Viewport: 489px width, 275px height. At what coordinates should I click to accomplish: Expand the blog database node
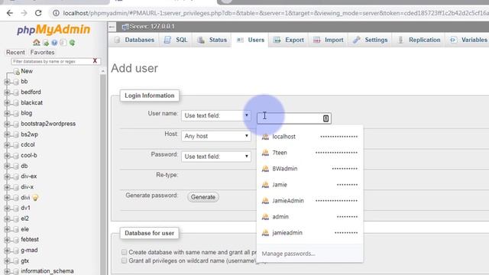pos(7,114)
